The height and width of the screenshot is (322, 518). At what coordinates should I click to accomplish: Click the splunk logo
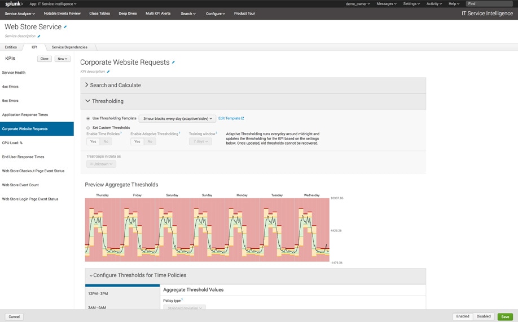(x=14, y=4)
